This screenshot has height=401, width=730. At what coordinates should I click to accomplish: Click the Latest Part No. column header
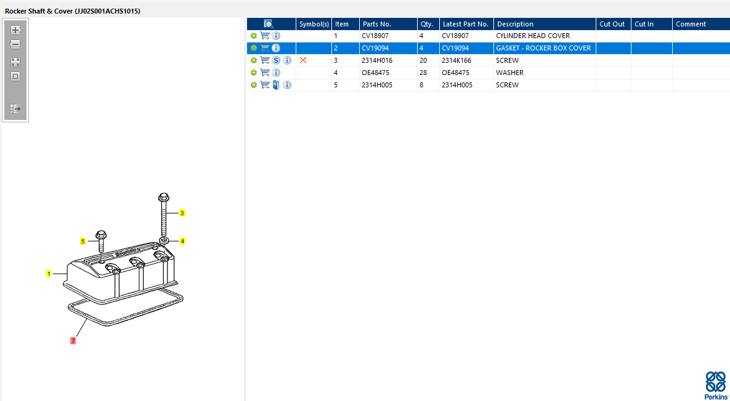tap(466, 24)
